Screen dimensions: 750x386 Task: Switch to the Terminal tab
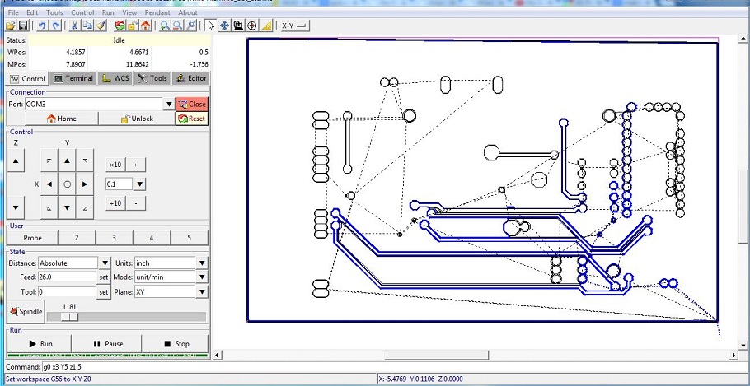tap(73, 78)
